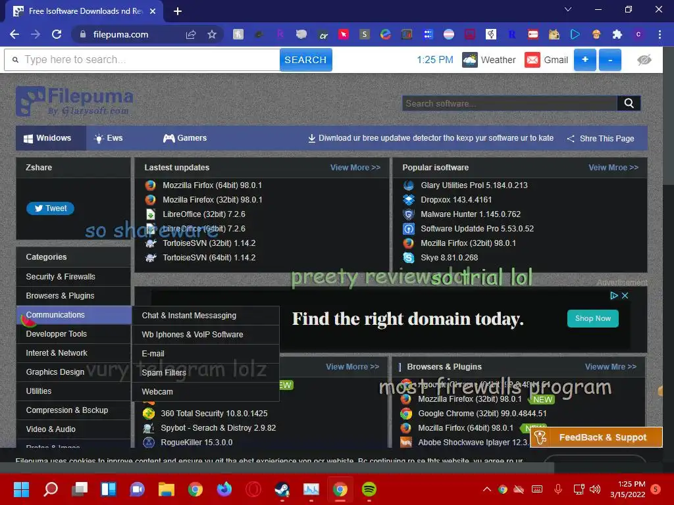Choose E-mail submenu item
This screenshot has width=674, height=505.
click(x=205, y=353)
